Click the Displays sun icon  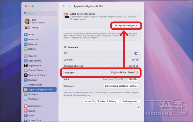[26, 80]
